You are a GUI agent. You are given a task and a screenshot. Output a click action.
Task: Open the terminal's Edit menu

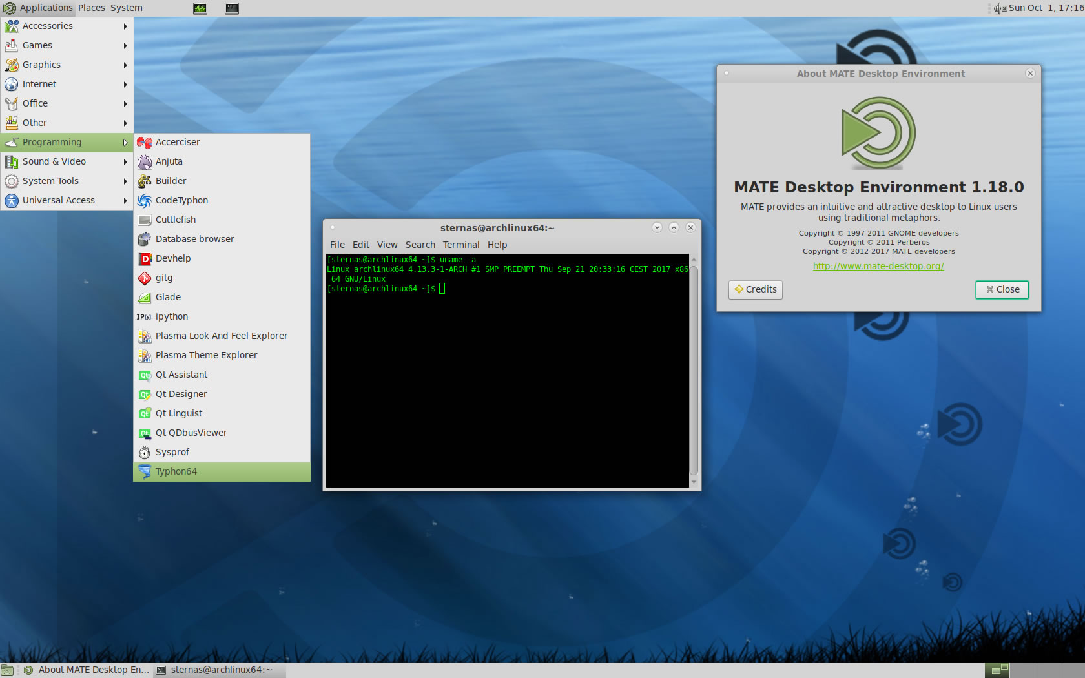point(361,245)
